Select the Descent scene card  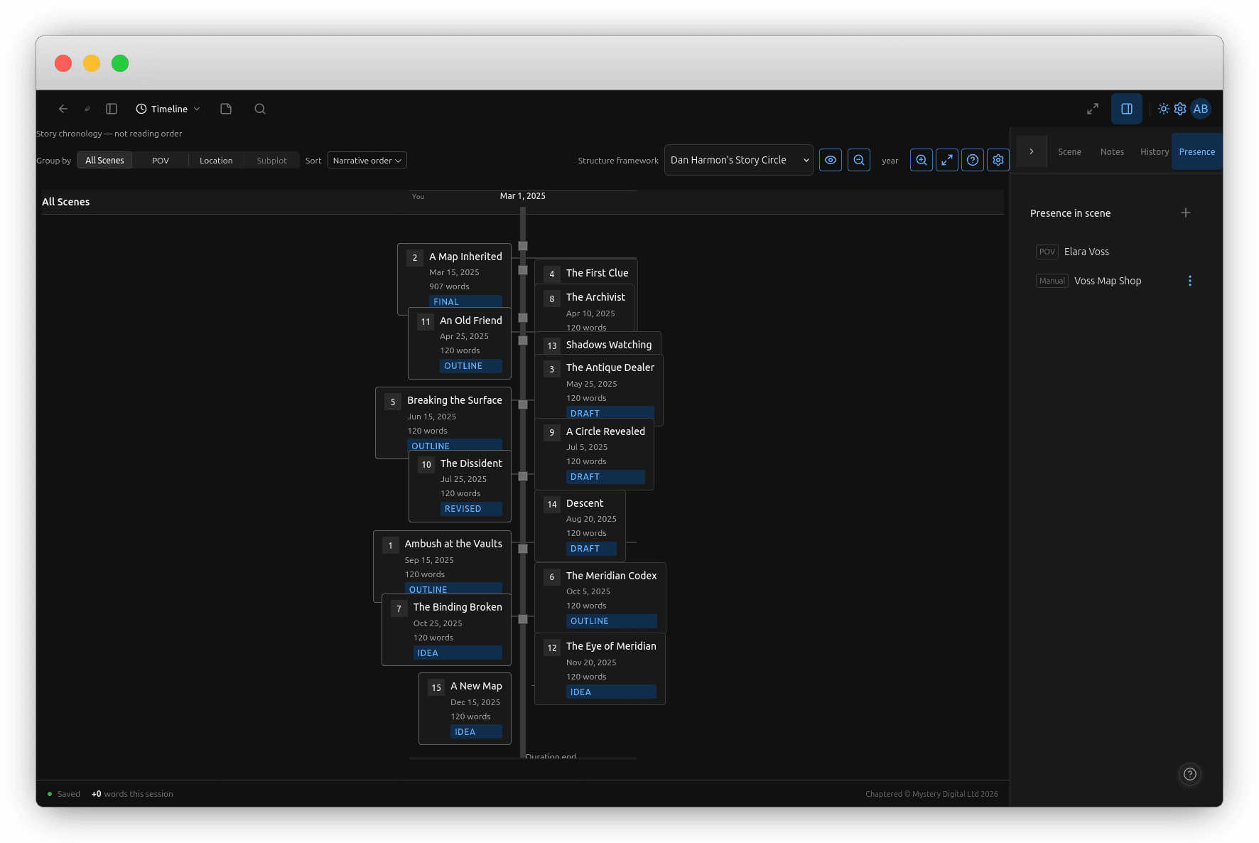tap(580, 526)
